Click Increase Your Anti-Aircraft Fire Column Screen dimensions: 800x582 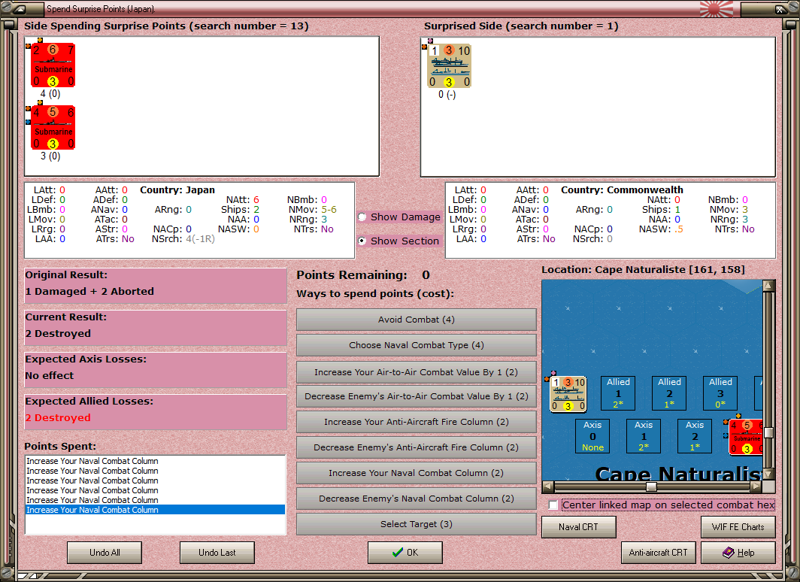click(x=417, y=421)
